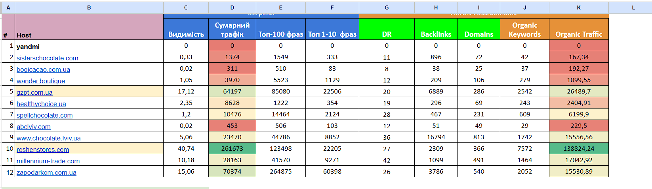
Task: Select the cell with value 138824,24
Action: pos(579,149)
